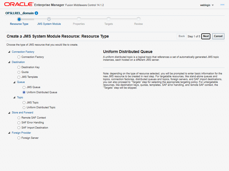229x171 pixels.
Task: Click the Next button
Action: [206, 36]
